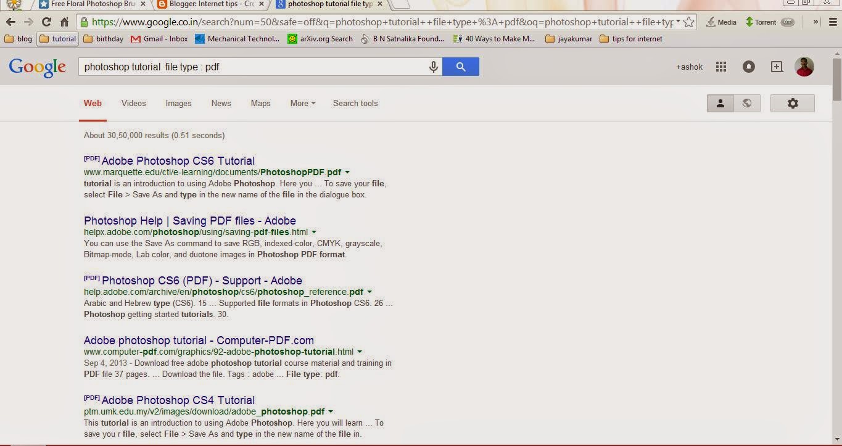Select the Images results tab
The height and width of the screenshot is (446, 842).
pyautogui.click(x=178, y=103)
